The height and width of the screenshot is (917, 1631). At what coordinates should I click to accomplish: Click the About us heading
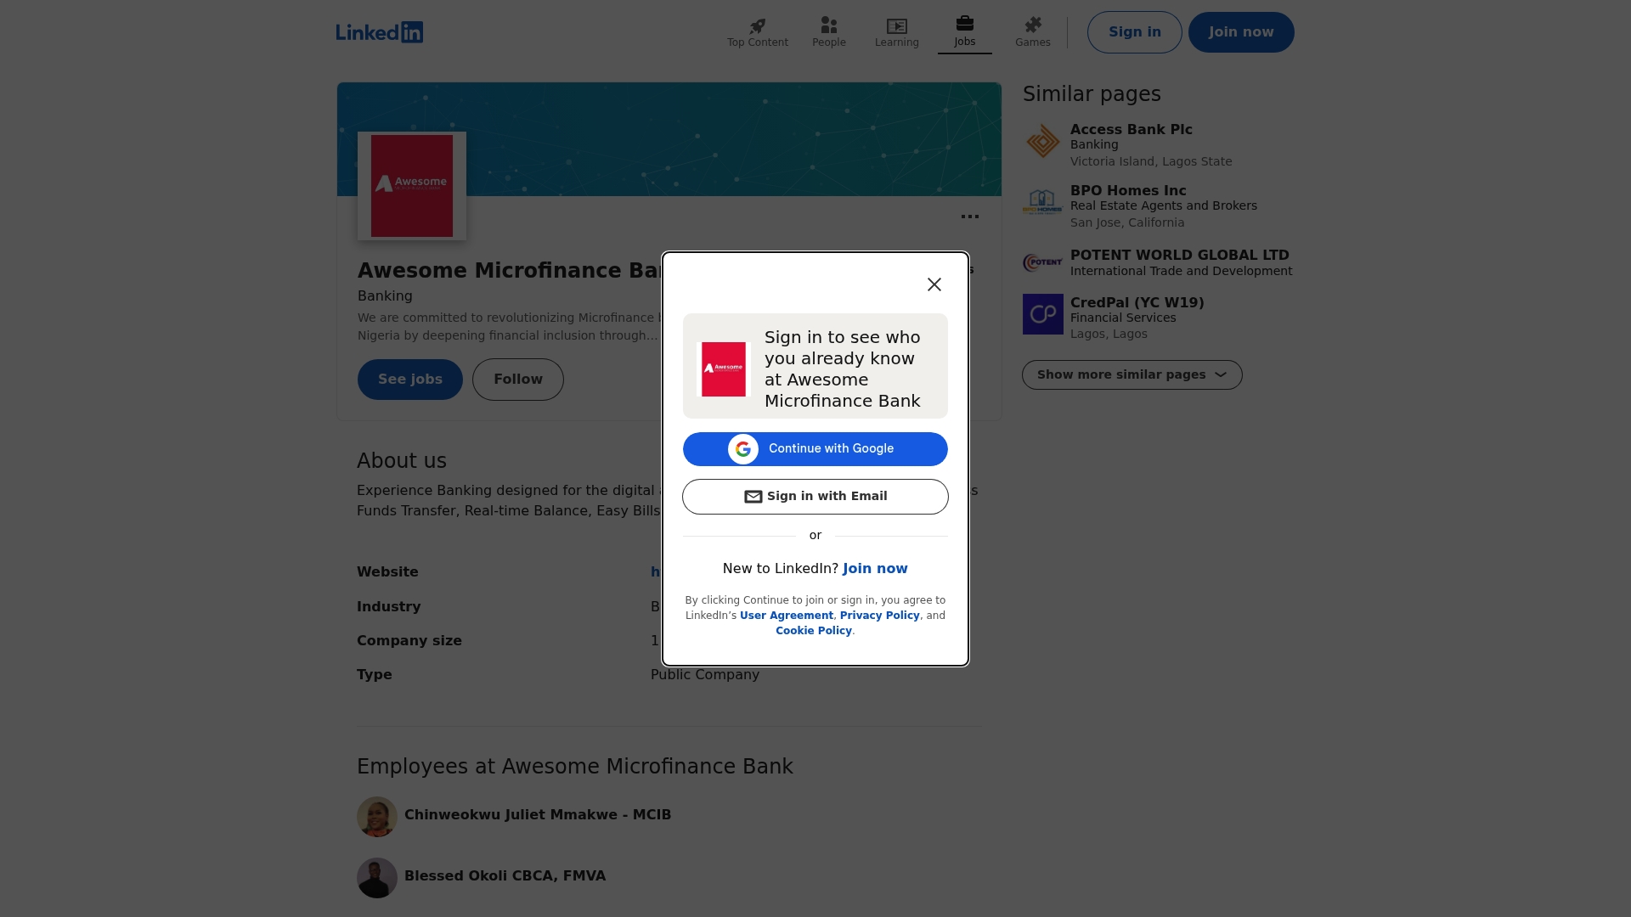coord(402,461)
